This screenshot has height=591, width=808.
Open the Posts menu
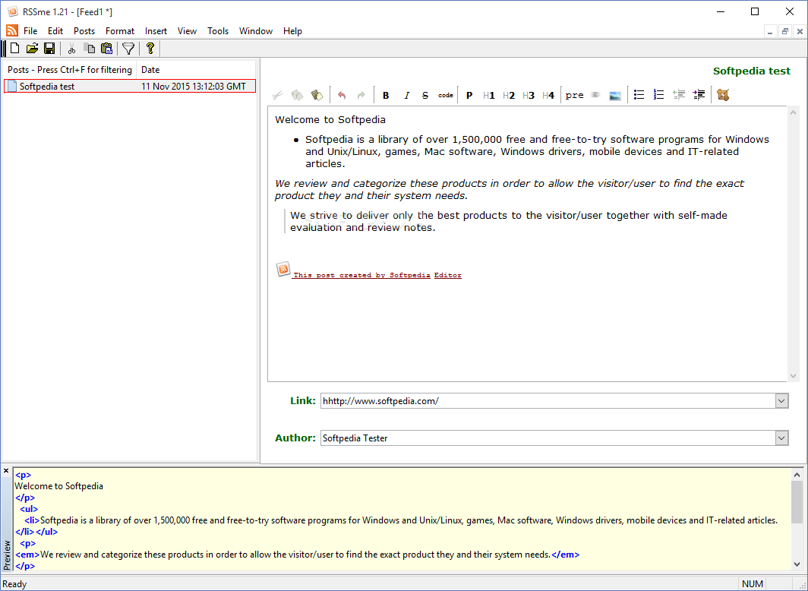tap(84, 31)
